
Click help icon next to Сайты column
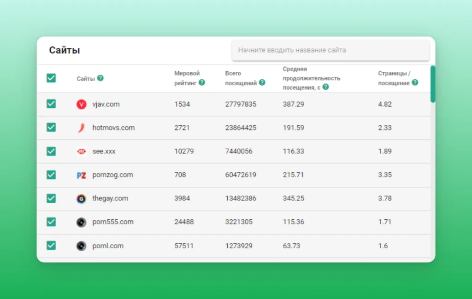100,78
